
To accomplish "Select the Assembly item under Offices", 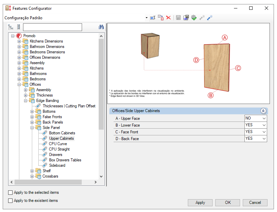I will click(44, 90).
